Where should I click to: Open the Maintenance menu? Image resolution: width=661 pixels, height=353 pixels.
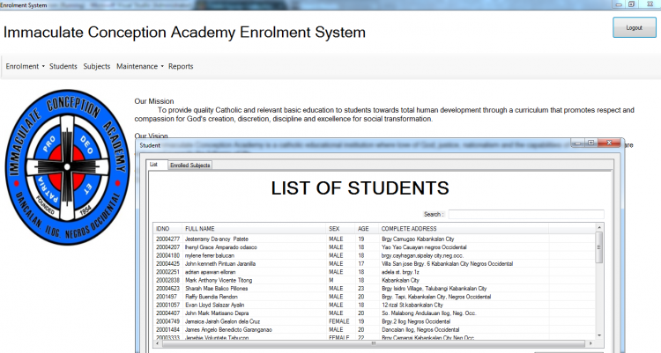(137, 66)
